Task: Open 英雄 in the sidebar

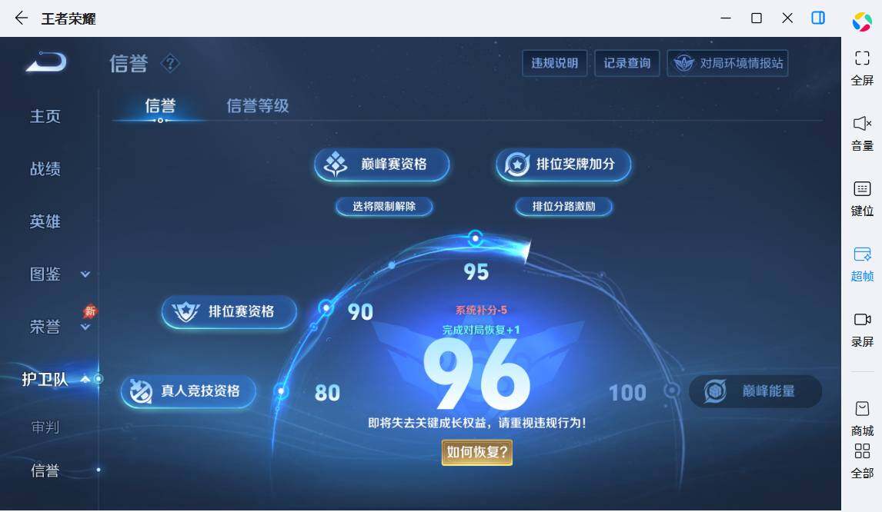Action: 45,221
